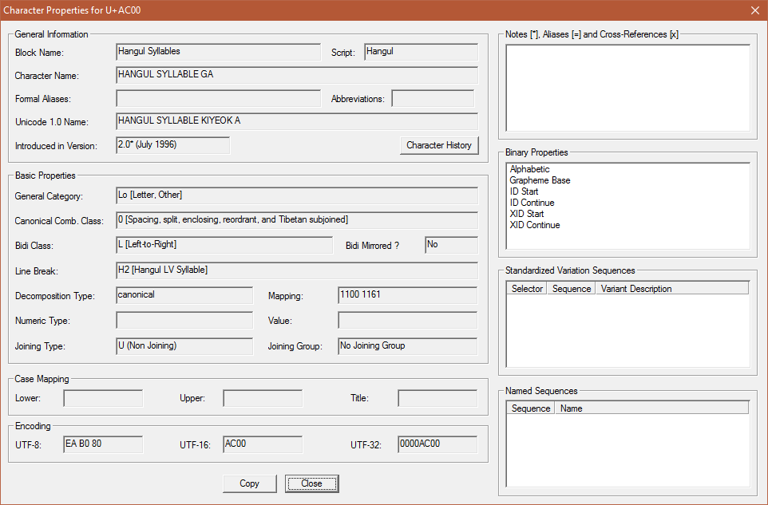
Task: Click the empty Value field
Action: [x=407, y=321]
